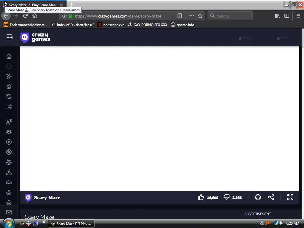The width and height of the screenshot is (304, 228).
Task: Toggle Reader view in address bar
Action: tap(180, 16)
